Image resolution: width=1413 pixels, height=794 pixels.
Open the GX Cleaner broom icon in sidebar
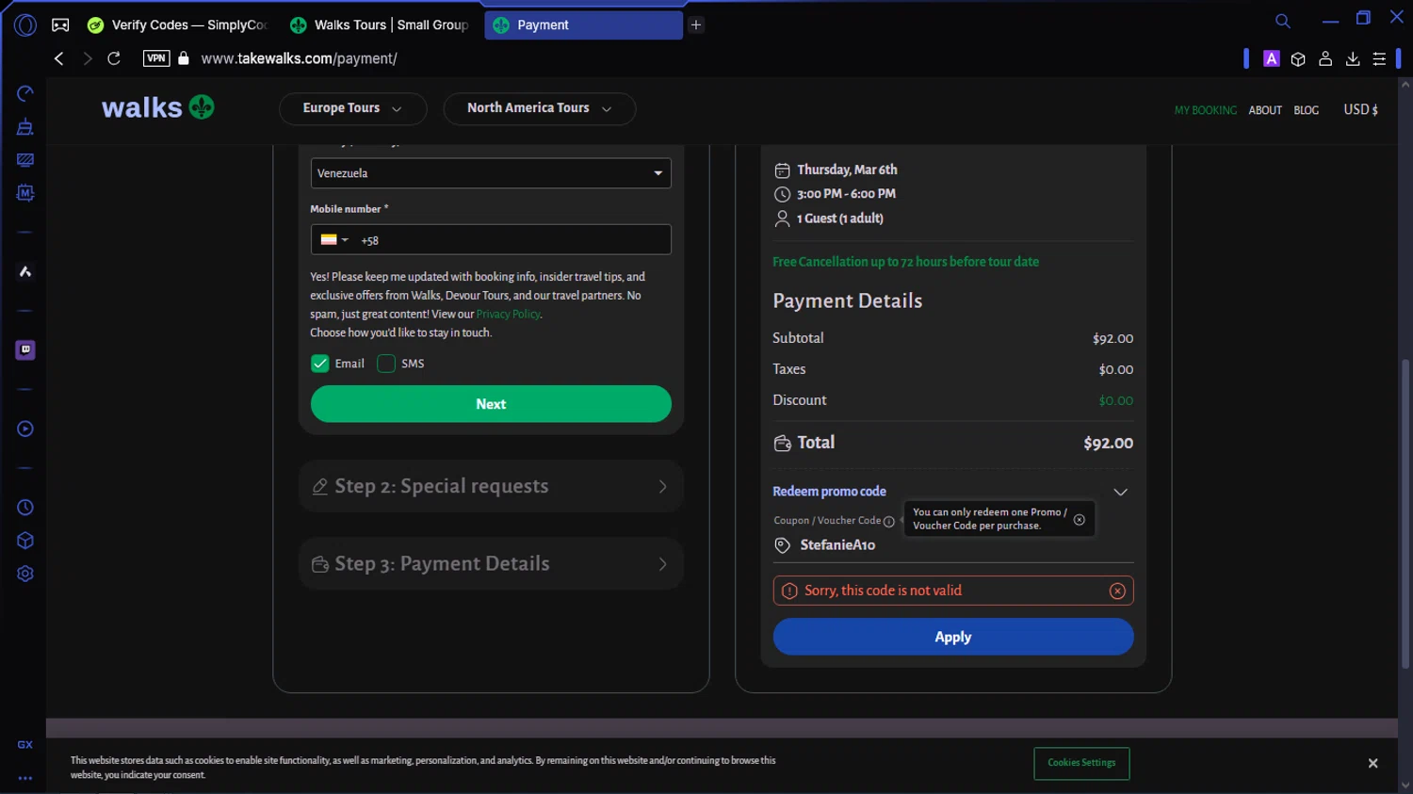[x=25, y=127]
